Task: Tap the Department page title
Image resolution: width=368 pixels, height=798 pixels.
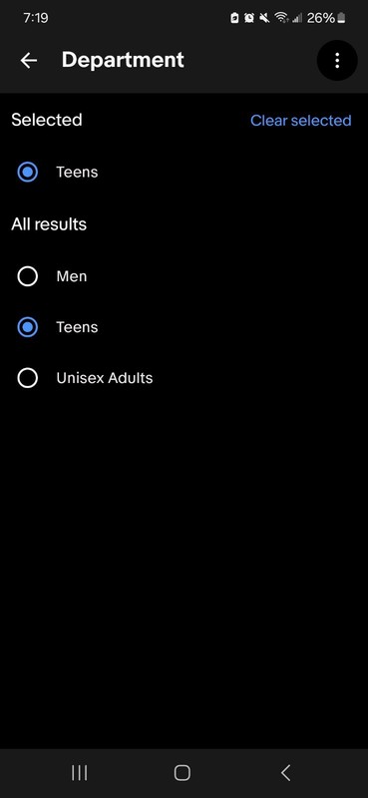Action: point(123,60)
